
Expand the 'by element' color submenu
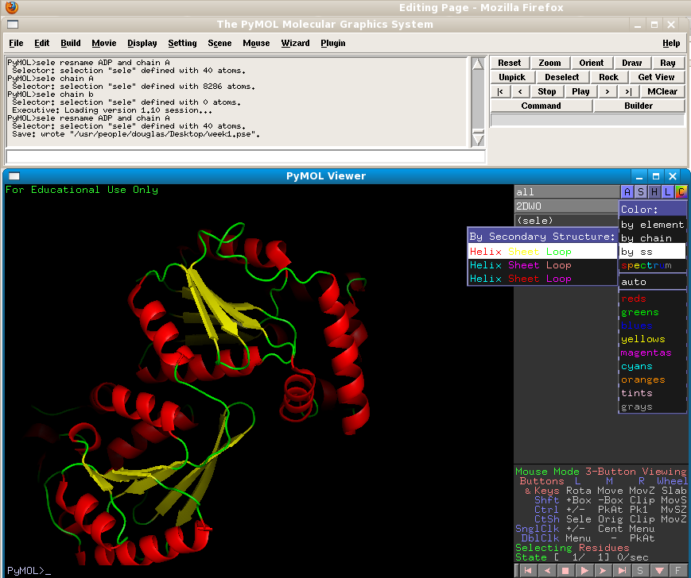(x=652, y=225)
